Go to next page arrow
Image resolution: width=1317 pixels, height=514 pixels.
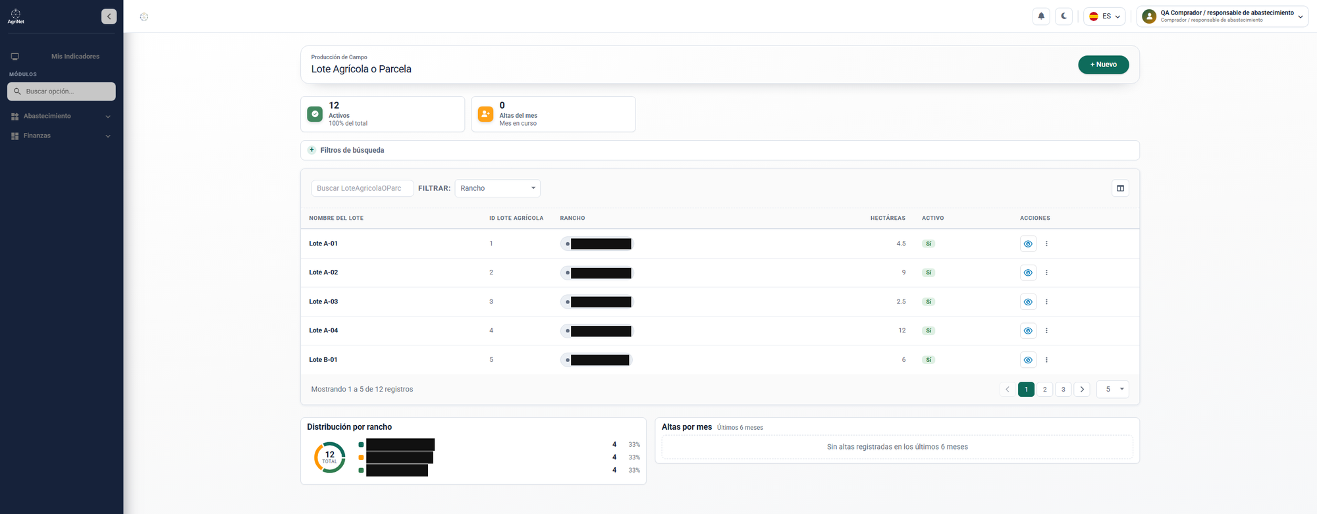[x=1082, y=390]
